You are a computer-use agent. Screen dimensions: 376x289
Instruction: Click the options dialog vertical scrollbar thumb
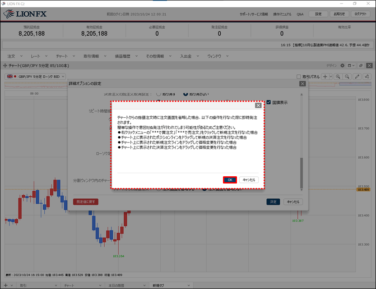(x=302, y=173)
